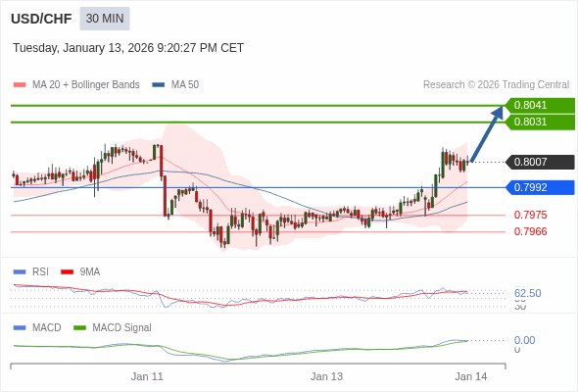Click the Jan 14 axis label
This screenshot has width=578, height=392.
[x=471, y=376]
